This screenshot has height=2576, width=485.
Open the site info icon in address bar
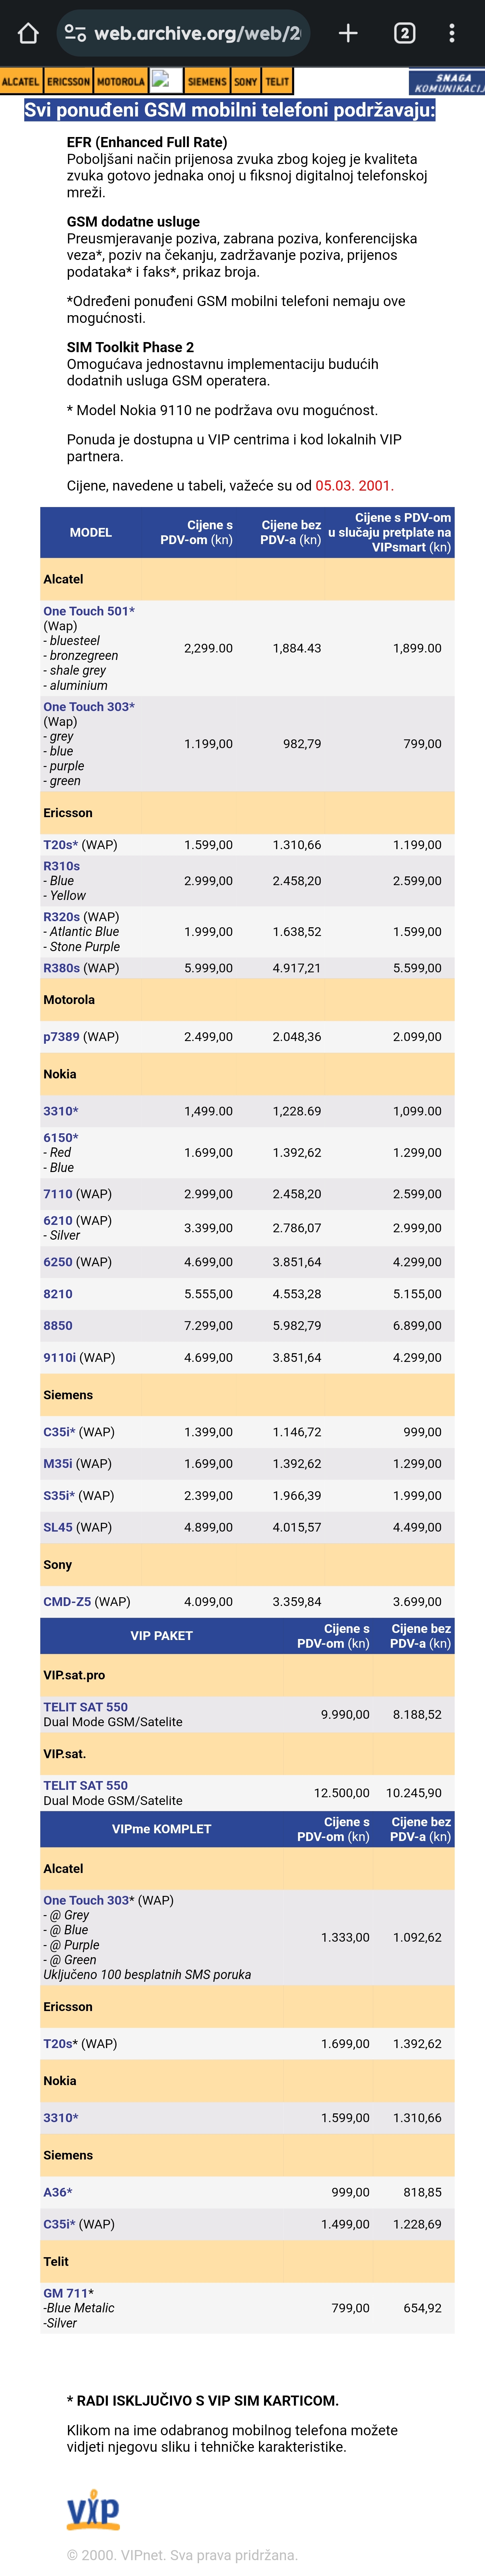tap(75, 33)
